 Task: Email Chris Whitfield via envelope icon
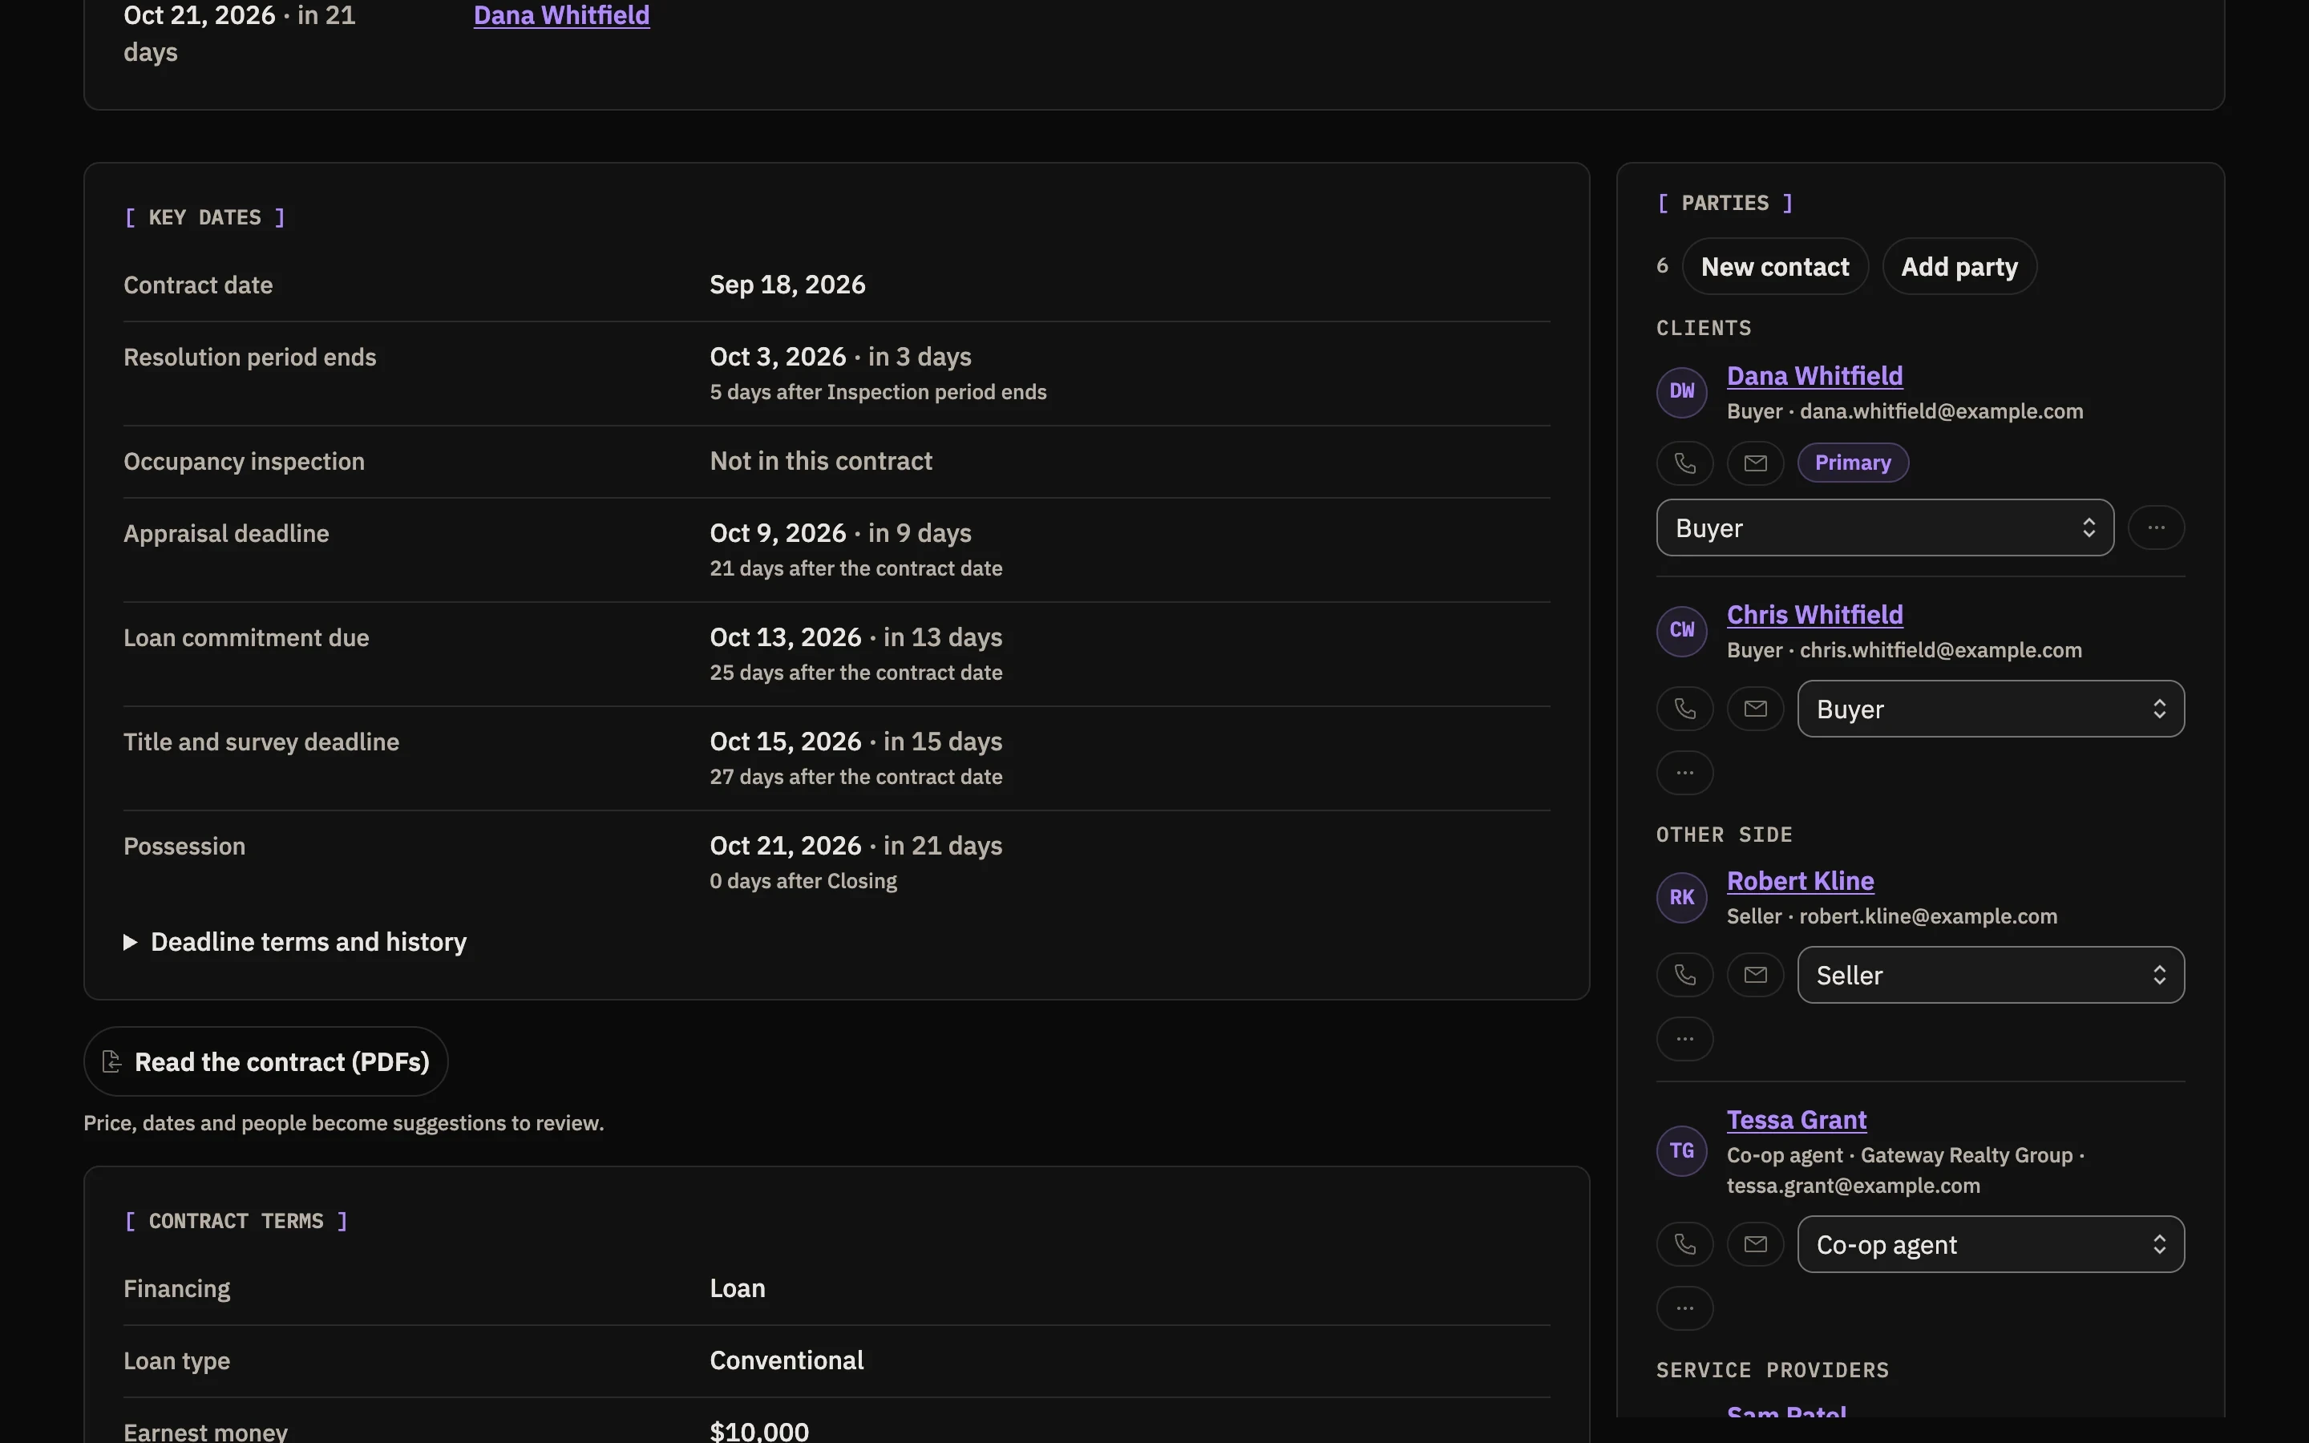coord(1756,709)
